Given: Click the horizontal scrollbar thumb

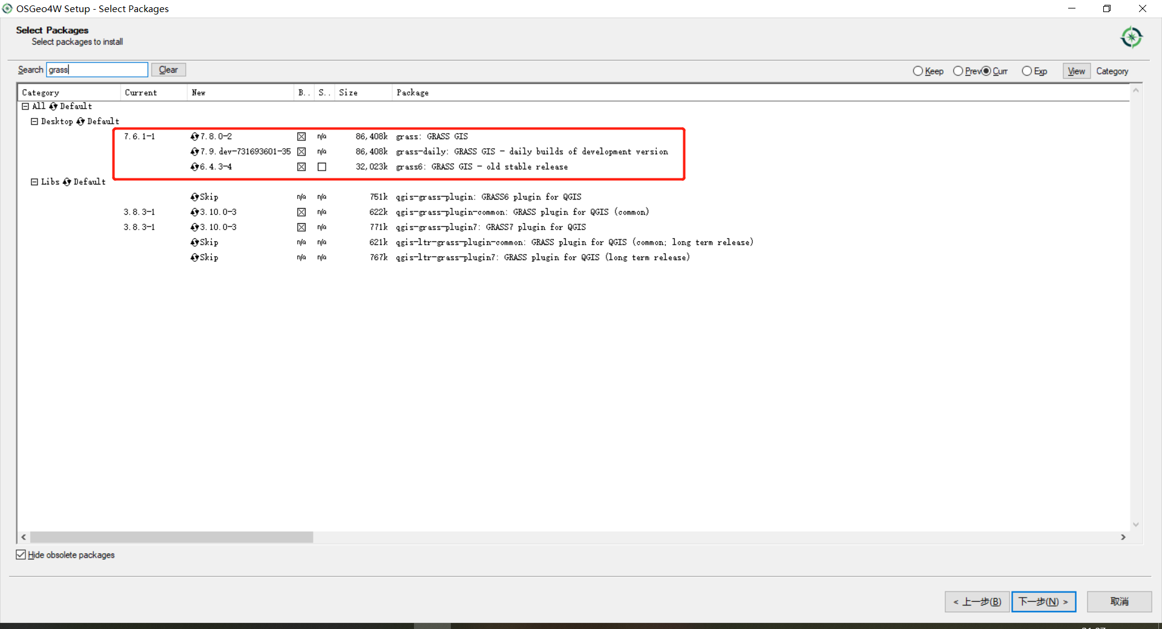Looking at the screenshot, I should (172, 537).
